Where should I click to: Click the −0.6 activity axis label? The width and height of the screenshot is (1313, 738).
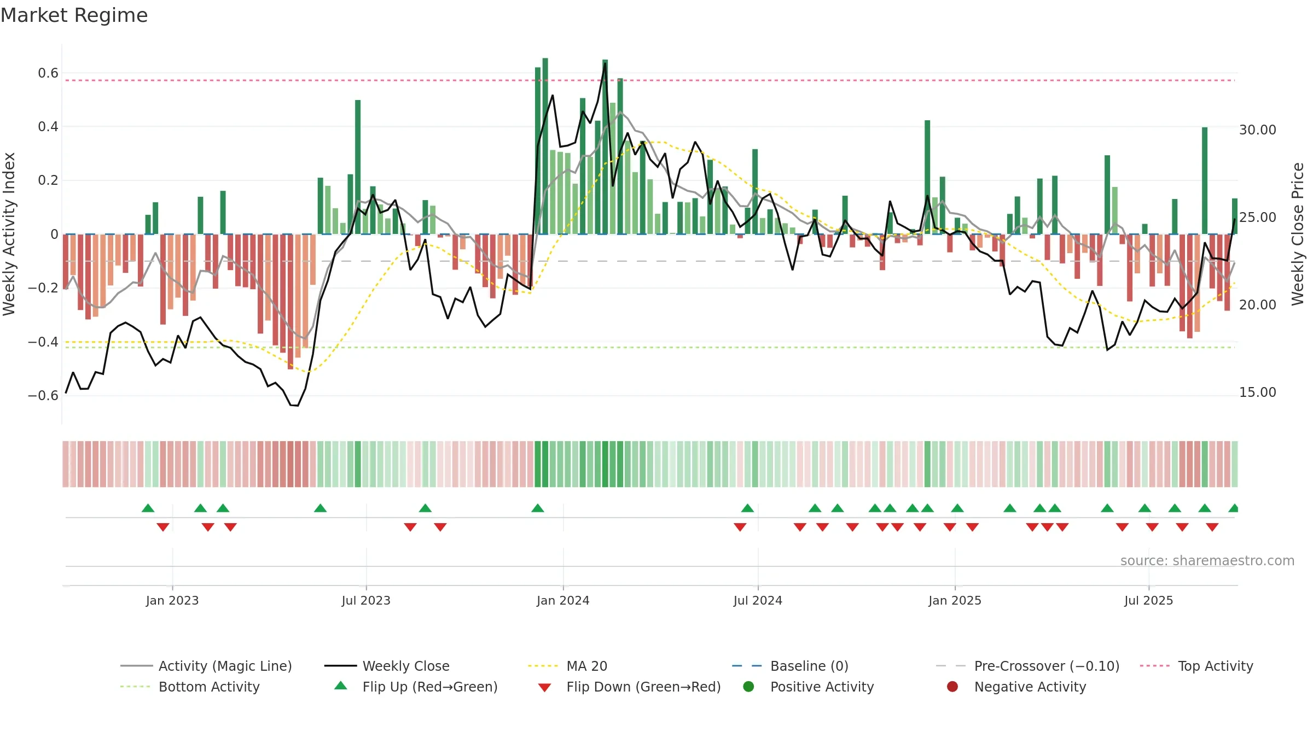(x=43, y=395)
